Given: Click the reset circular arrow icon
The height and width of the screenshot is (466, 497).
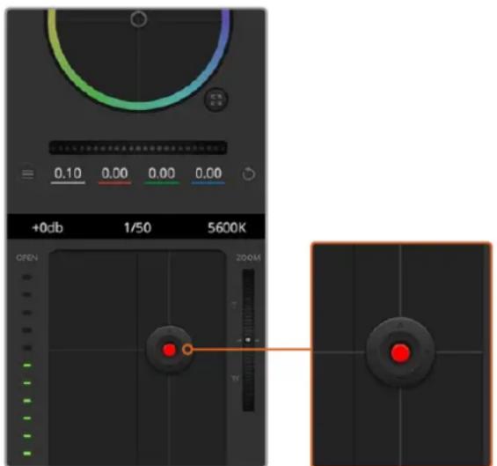Looking at the screenshot, I should tap(248, 174).
